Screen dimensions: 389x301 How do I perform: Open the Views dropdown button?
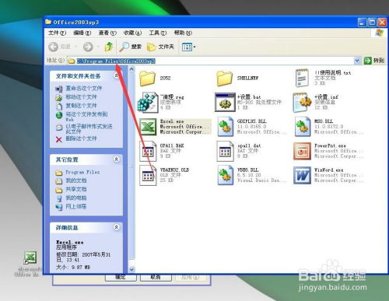(x=189, y=47)
